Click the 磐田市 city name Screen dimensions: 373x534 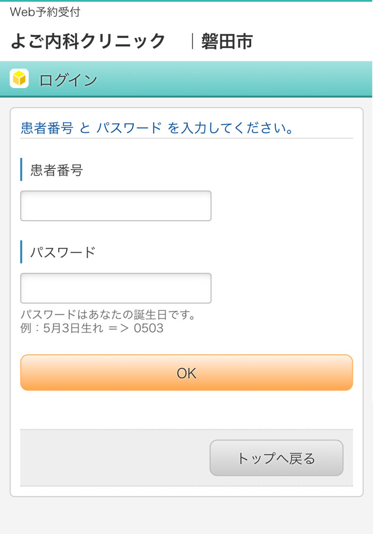(x=227, y=41)
